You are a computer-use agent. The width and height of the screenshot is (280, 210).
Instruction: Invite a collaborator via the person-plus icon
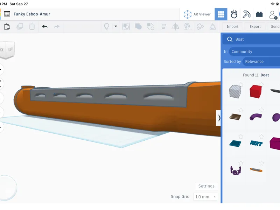click(x=273, y=15)
